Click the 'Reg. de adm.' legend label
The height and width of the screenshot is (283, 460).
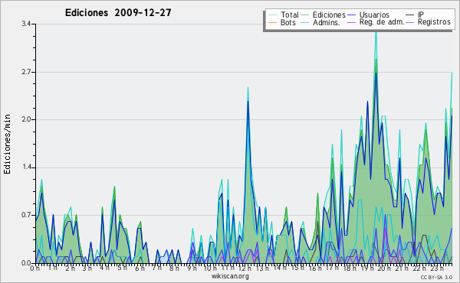click(382, 22)
